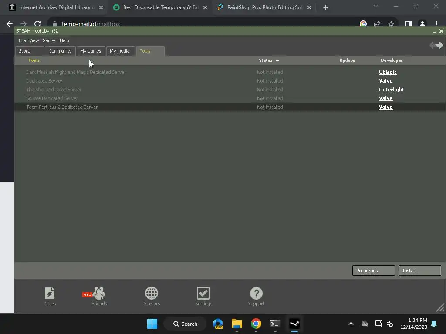The width and height of the screenshot is (446, 334).
Task: Click the network display tray icon
Action: point(378,324)
